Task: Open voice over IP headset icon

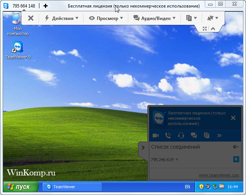Action: [181, 136]
